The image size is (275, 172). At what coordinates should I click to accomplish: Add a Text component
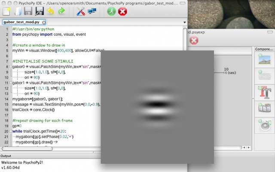[x=264, y=92]
